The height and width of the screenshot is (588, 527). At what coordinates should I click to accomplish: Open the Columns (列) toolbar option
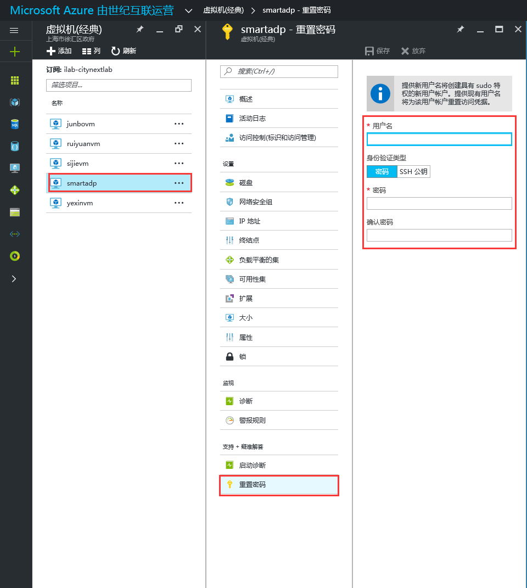(91, 51)
